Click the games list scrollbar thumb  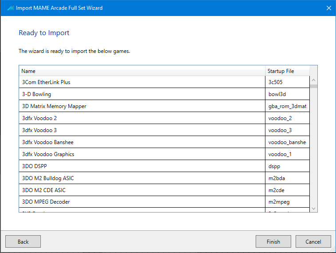click(313, 86)
